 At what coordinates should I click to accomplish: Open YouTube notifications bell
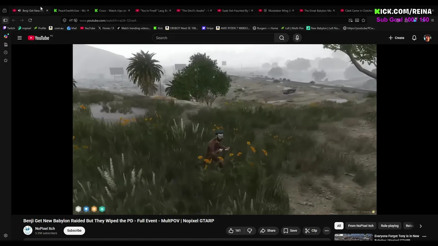tap(414, 38)
